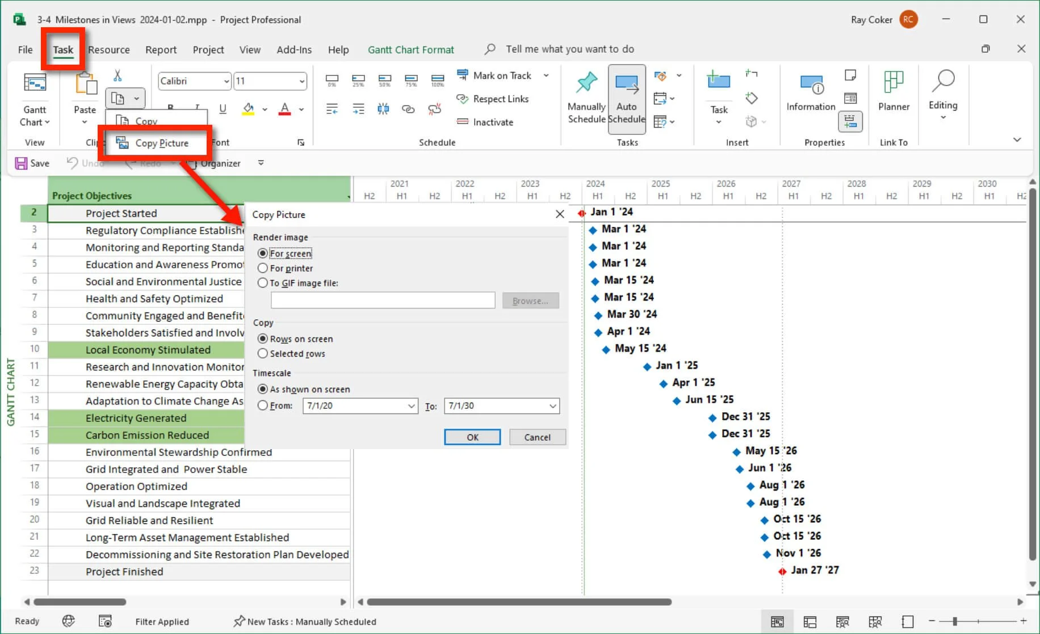Outdent the selected task
The height and width of the screenshot is (634, 1040).
(x=332, y=108)
